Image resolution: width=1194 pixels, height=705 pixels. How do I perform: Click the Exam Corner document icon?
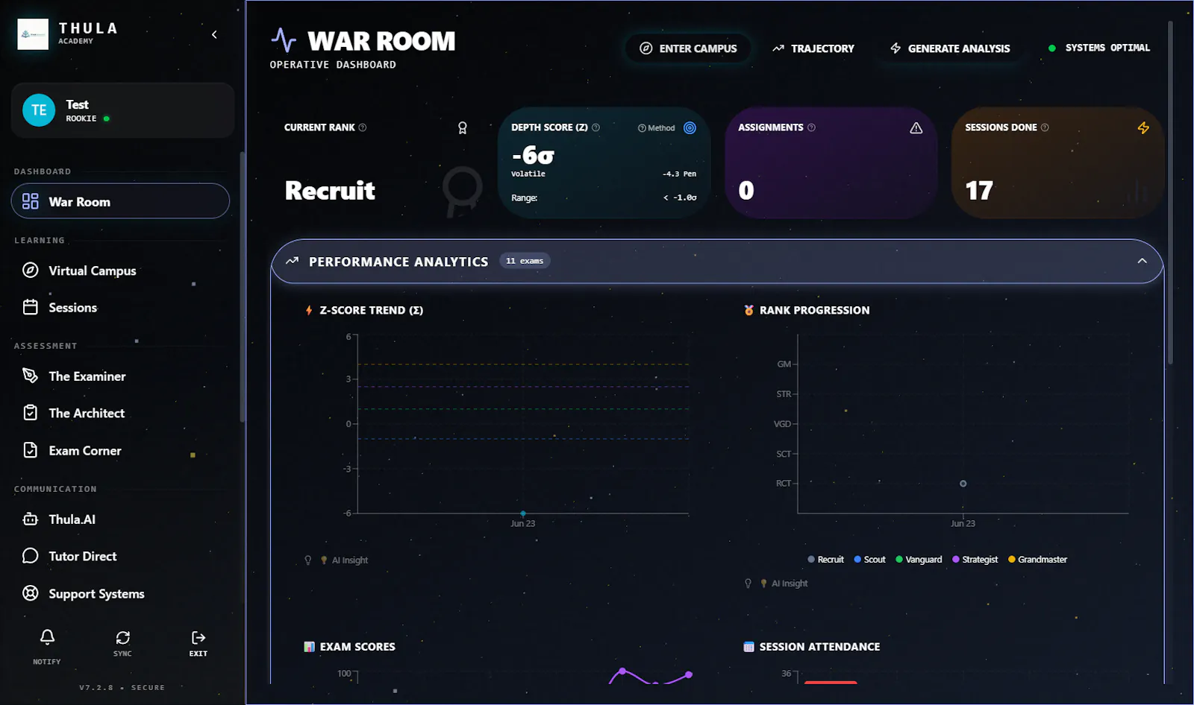click(x=31, y=450)
